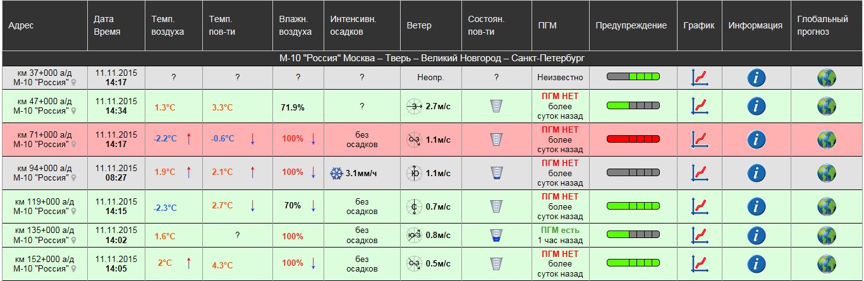Click the wind icon for km 71+000 row
Screen dimensions: 864x281
click(413, 140)
